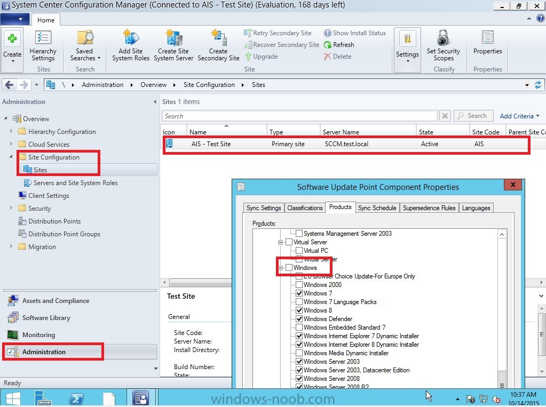
Task: Expand the Security folder
Action: pos(11,208)
